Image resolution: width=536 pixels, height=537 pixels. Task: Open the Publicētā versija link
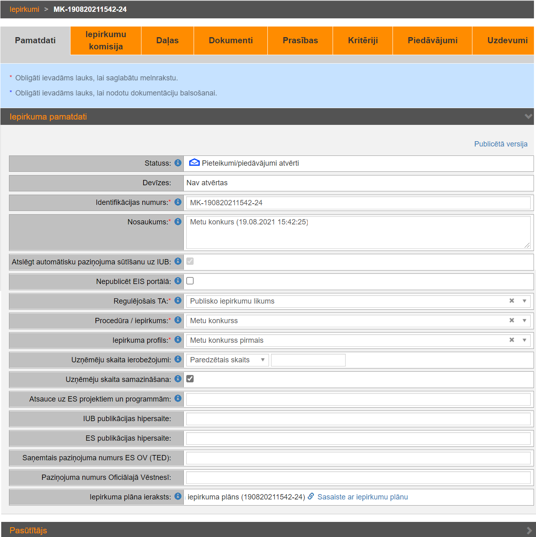pyautogui.click(x=501, y=144)
